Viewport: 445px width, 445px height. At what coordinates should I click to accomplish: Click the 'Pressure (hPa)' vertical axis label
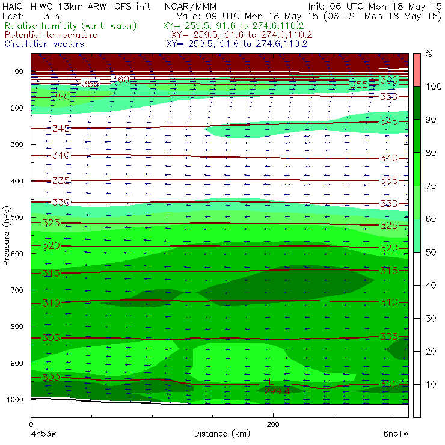[7, 236]
